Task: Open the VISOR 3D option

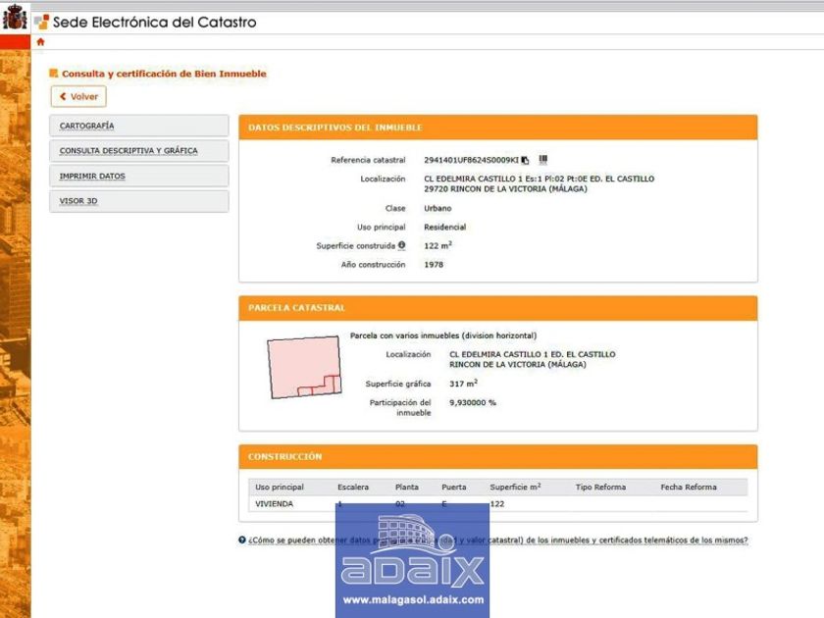Action: coord(138,201)
